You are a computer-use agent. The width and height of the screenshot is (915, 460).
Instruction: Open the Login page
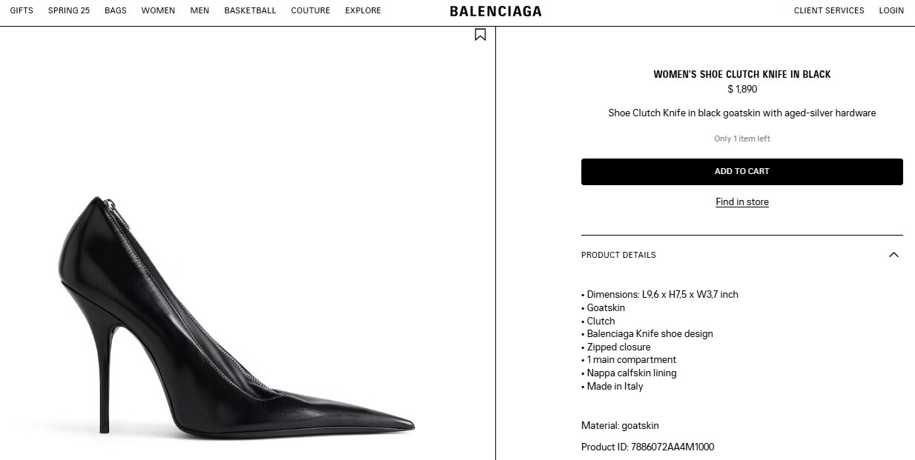891,10
